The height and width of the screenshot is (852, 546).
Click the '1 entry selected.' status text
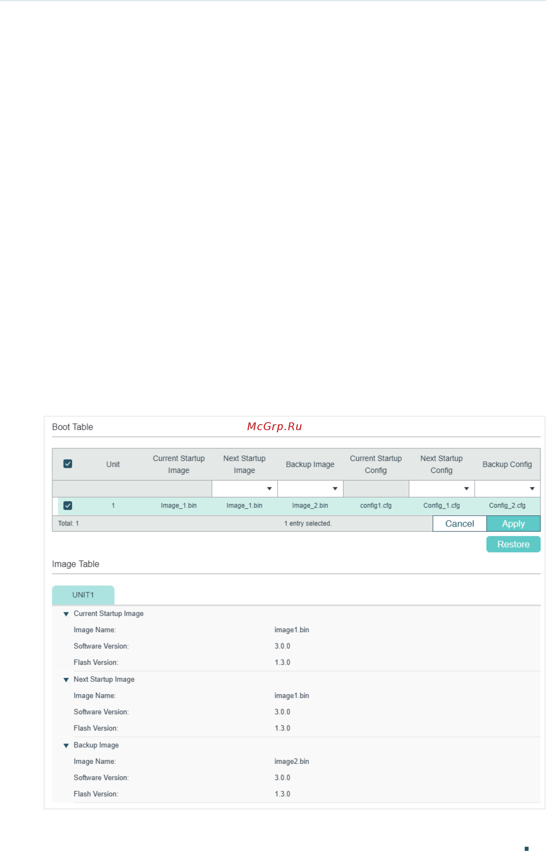tap(308, 523)
